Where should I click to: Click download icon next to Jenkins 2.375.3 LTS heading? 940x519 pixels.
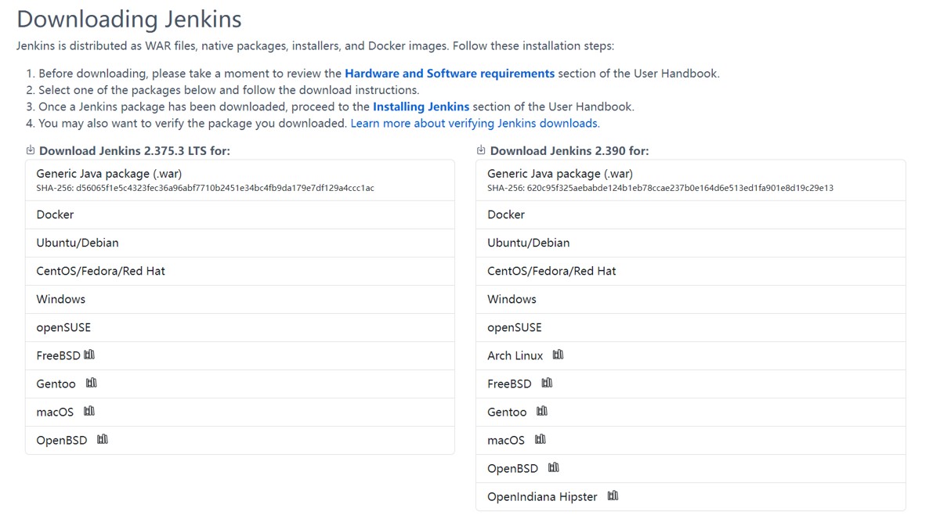pyautogui.click(x=31, y=150)
